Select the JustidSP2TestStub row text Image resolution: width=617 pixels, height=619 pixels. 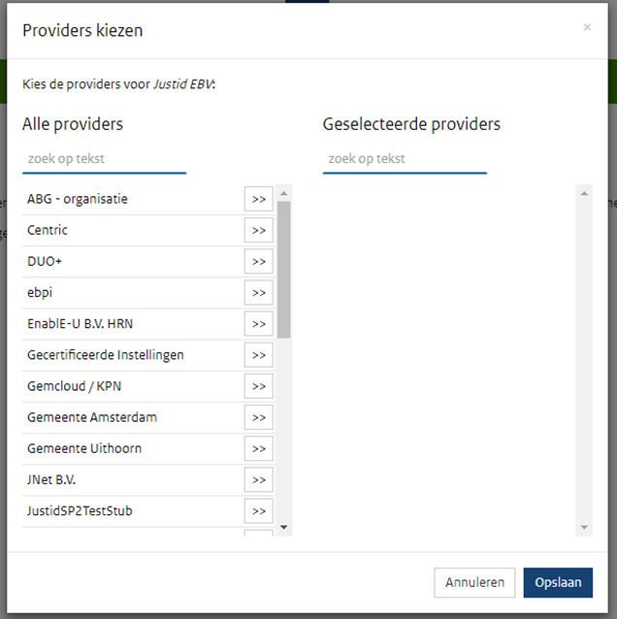pyautogui.click(x=80, y=511)
